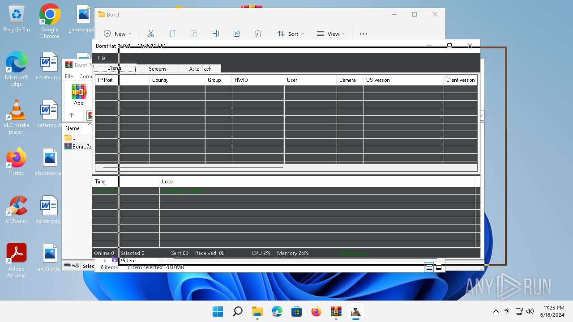573x322 pixels.
Task: Expand the Videos tree item in Explorer
Action: [105, 261]
